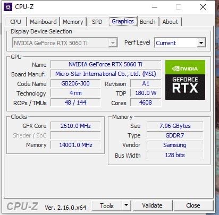Switch to the CPU tab

click(15, 22)
